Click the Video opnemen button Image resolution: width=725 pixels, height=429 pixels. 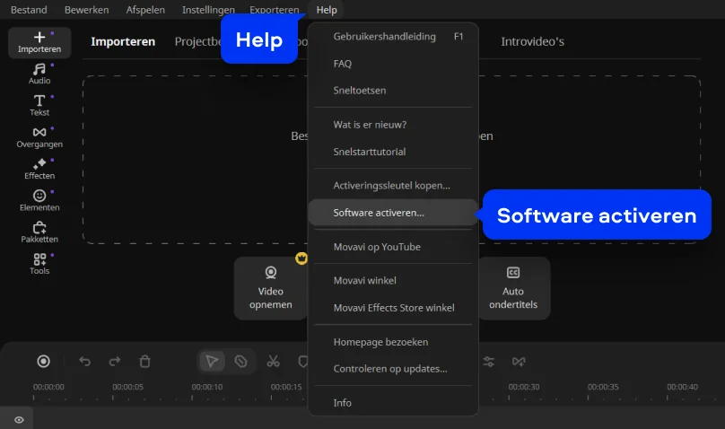(x=271, y=288)
